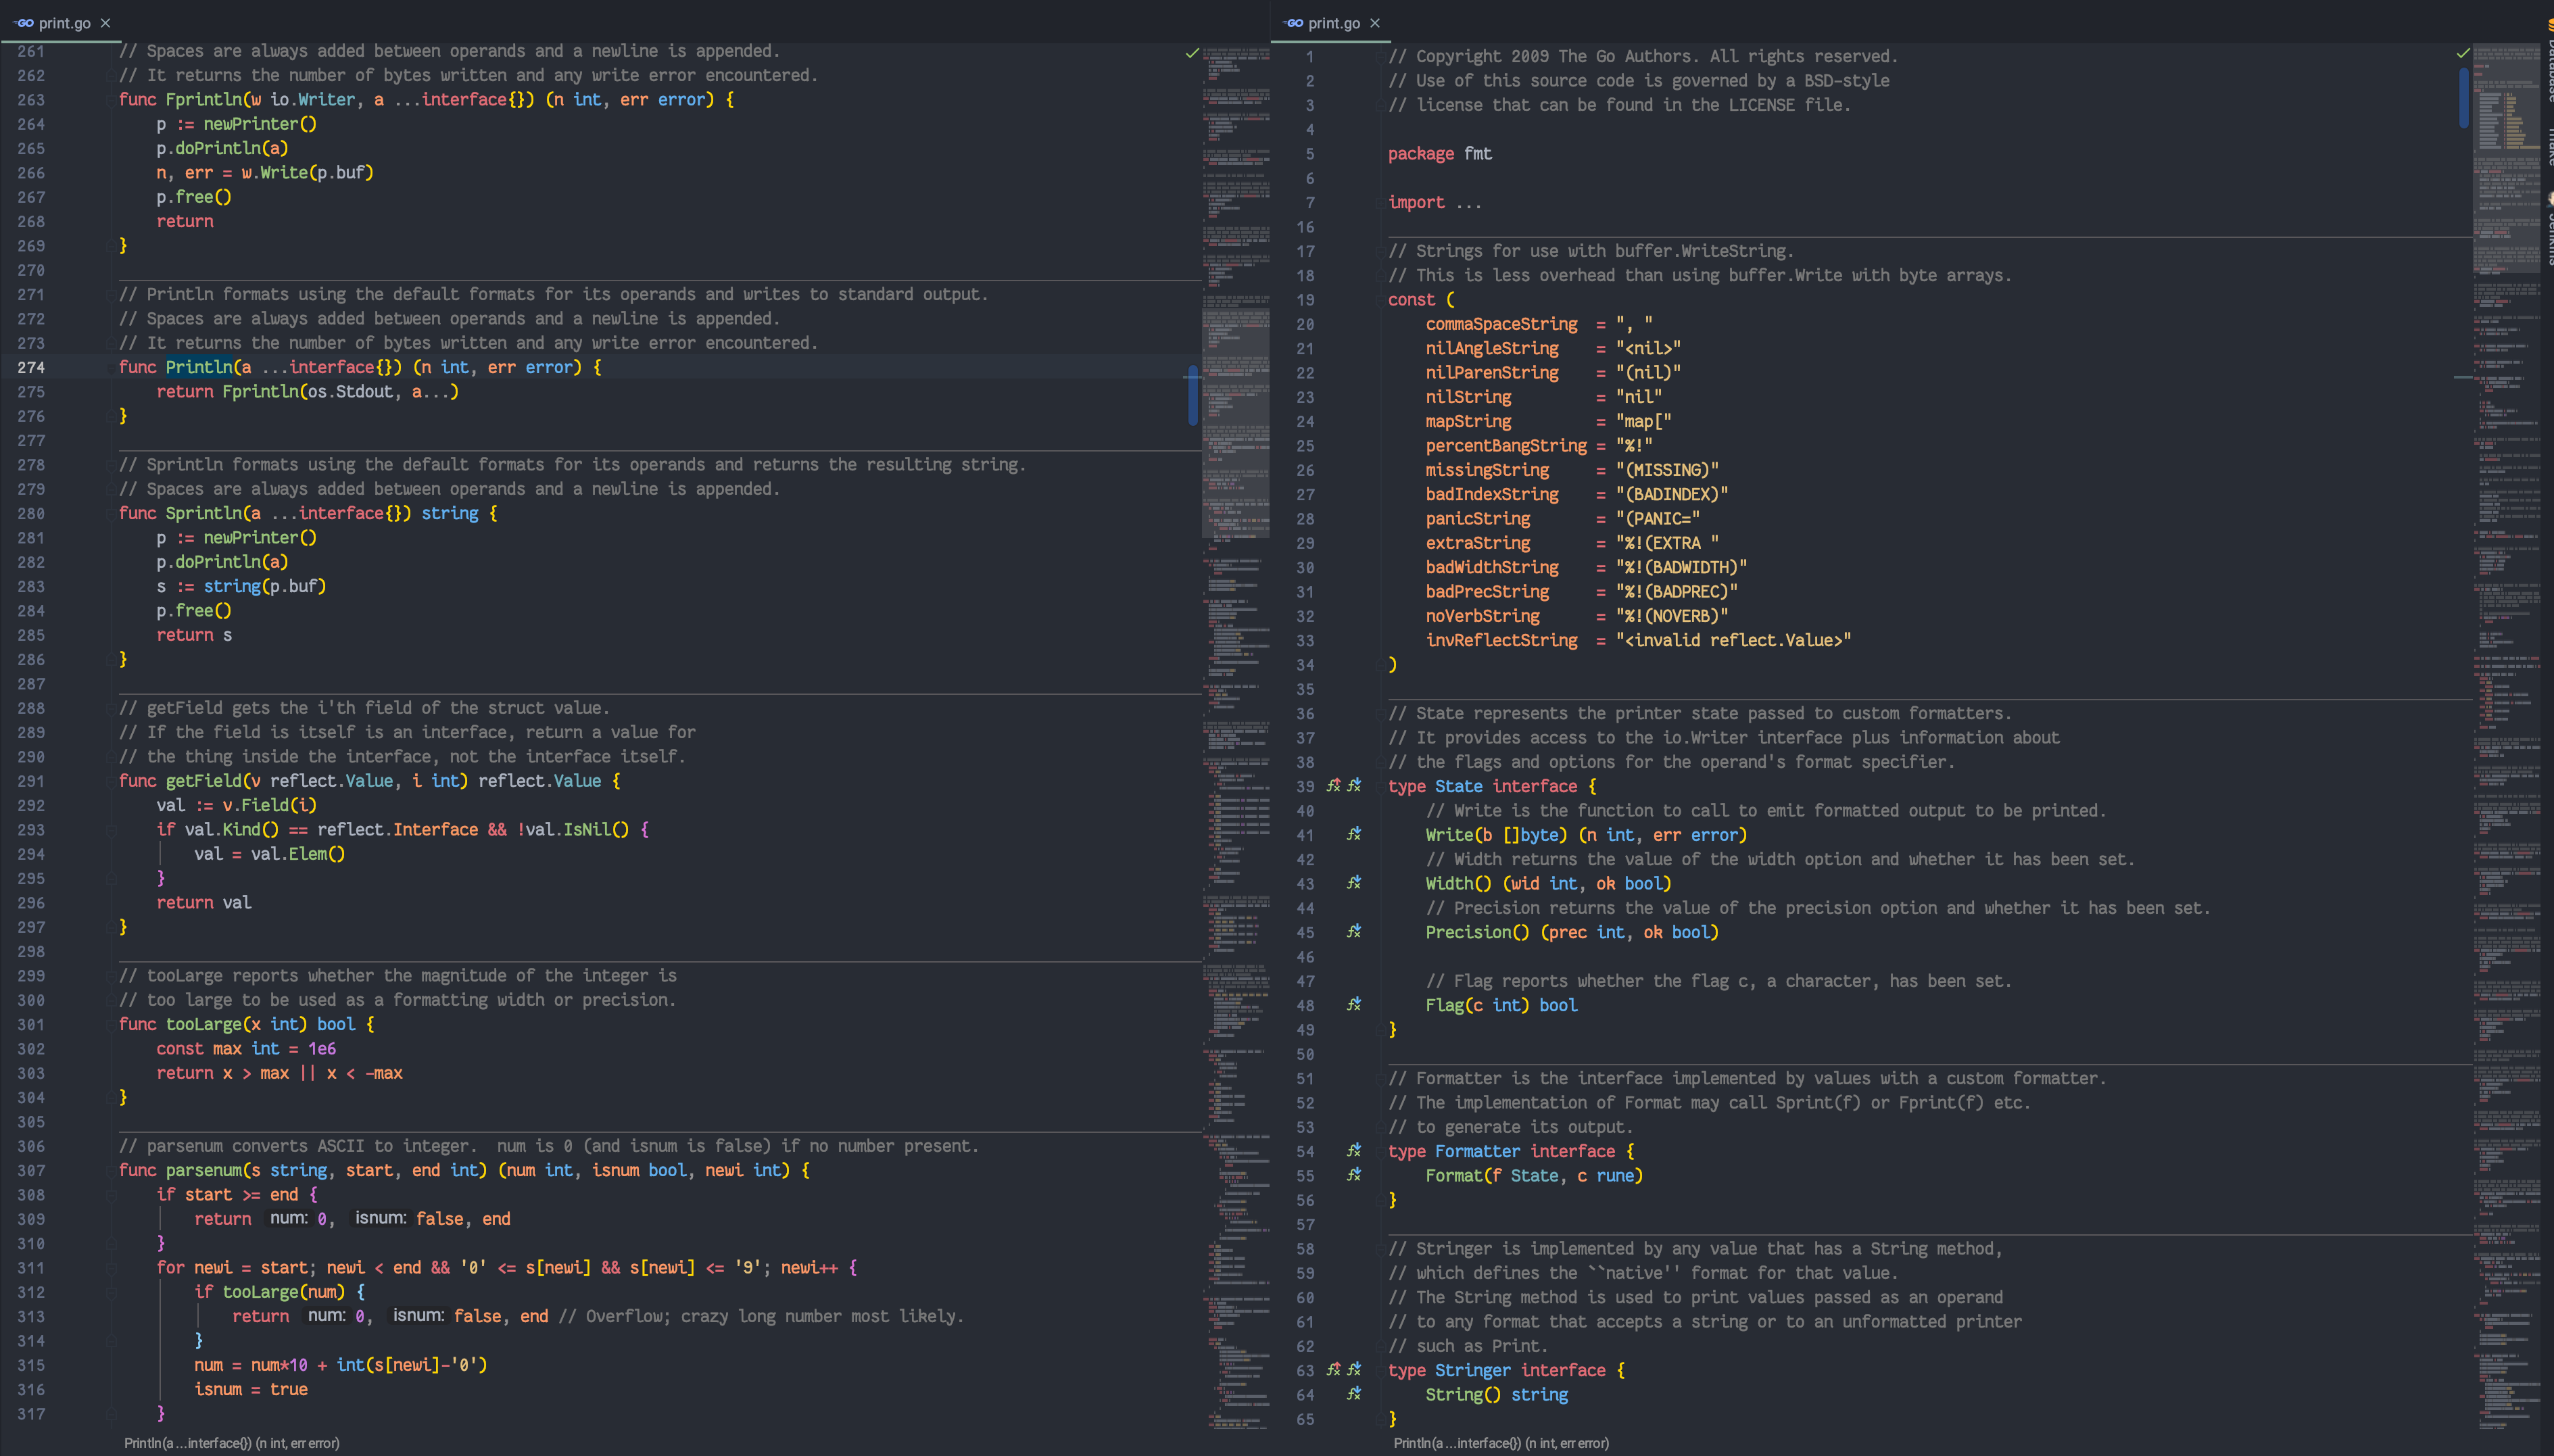Click gutter icon next to Width() method
This screenshot has width=2554, height=1456.
coord(1354,883)
